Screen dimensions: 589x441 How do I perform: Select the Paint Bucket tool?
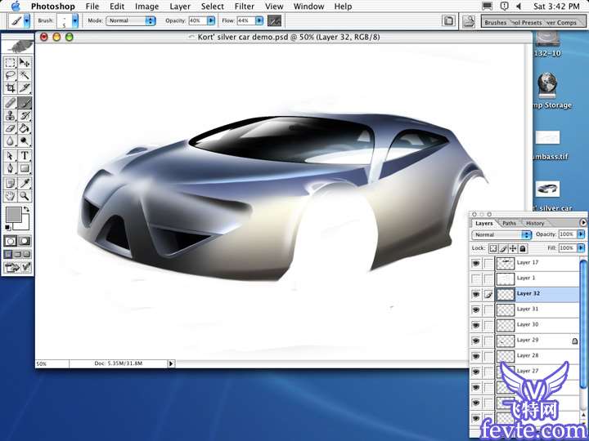pos(25,128)
